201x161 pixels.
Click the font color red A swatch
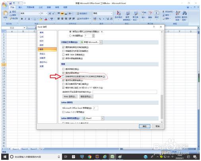tap(46, 19)
